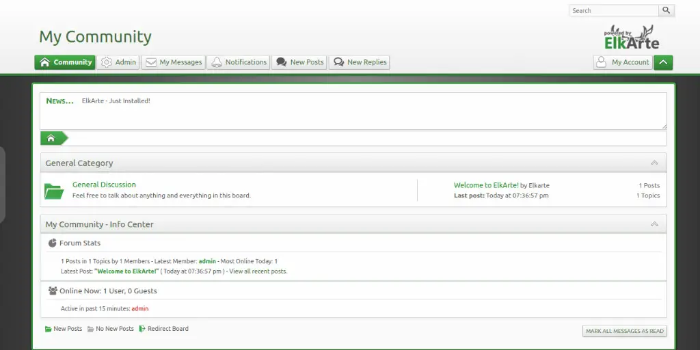
Task: Collapse header with green arrow button
Action: pos(663,62)
